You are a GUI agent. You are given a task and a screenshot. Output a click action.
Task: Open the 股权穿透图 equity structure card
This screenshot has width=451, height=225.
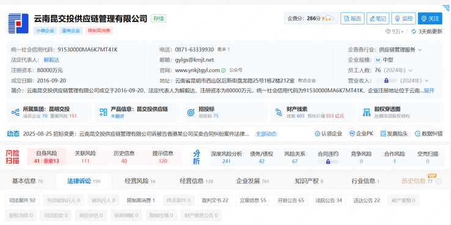click(x=400, y=112)
